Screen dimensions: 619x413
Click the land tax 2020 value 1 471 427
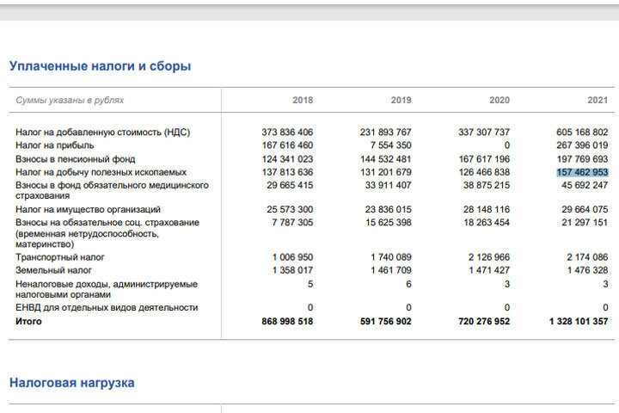tap(489, 270)
